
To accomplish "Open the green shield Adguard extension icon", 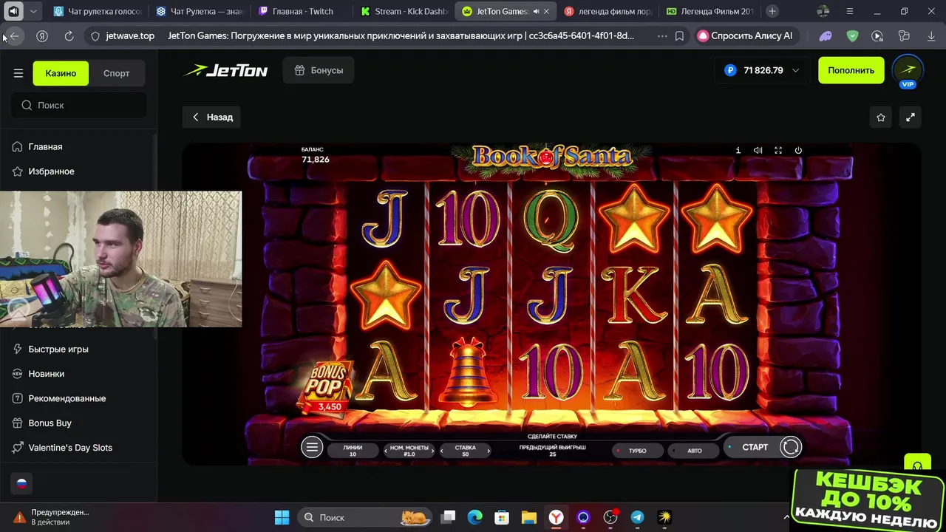I will click(852, 35).
